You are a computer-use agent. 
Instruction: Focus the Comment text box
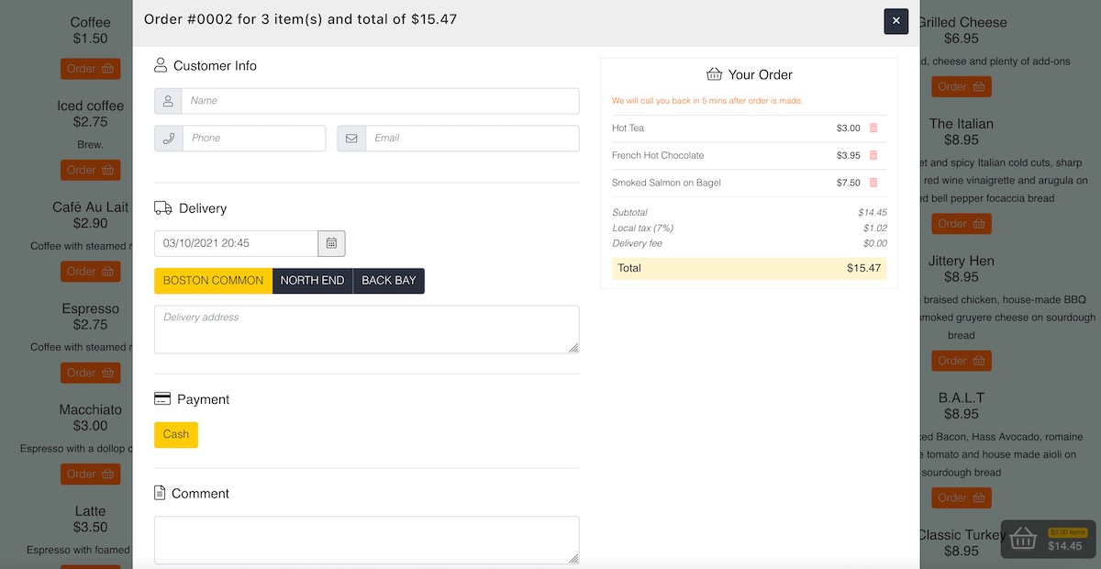366,540
